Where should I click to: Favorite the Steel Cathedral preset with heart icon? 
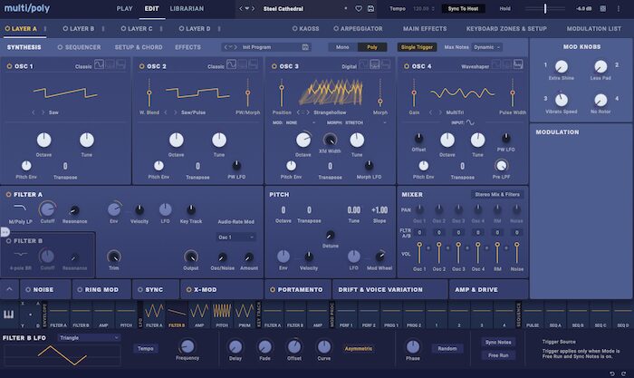coord(359,8)
